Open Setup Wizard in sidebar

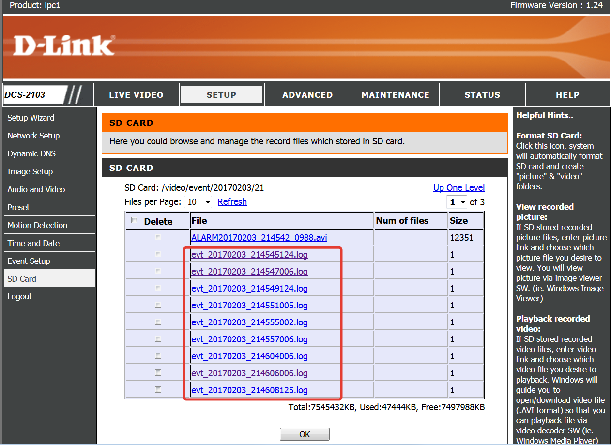point(49,118)
